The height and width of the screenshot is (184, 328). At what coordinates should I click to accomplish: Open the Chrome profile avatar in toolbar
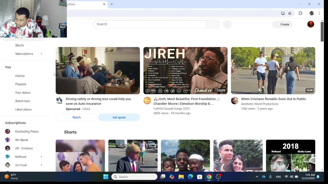point(312,13)
